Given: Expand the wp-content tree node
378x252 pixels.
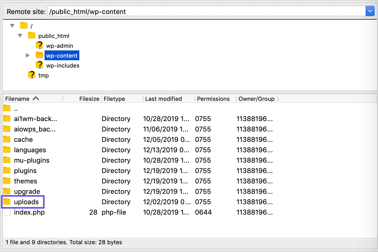Looking at the screenshot, I should tap(28, 55).
